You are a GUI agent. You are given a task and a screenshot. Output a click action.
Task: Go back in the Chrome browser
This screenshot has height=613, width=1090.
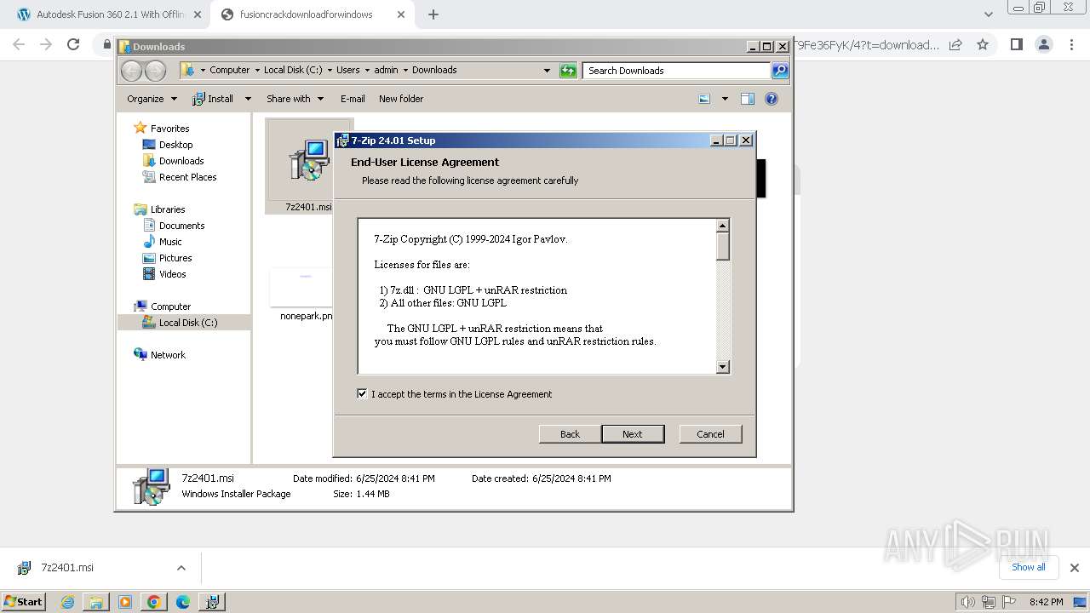(x=19, y=44)
